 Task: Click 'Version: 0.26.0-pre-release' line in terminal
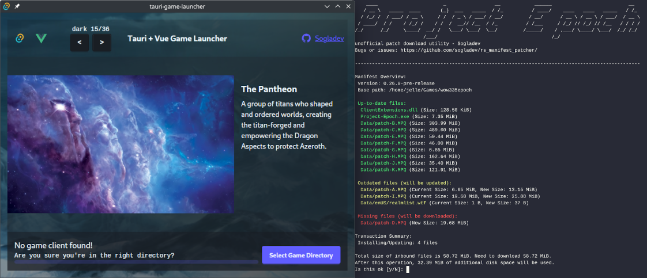396,83
